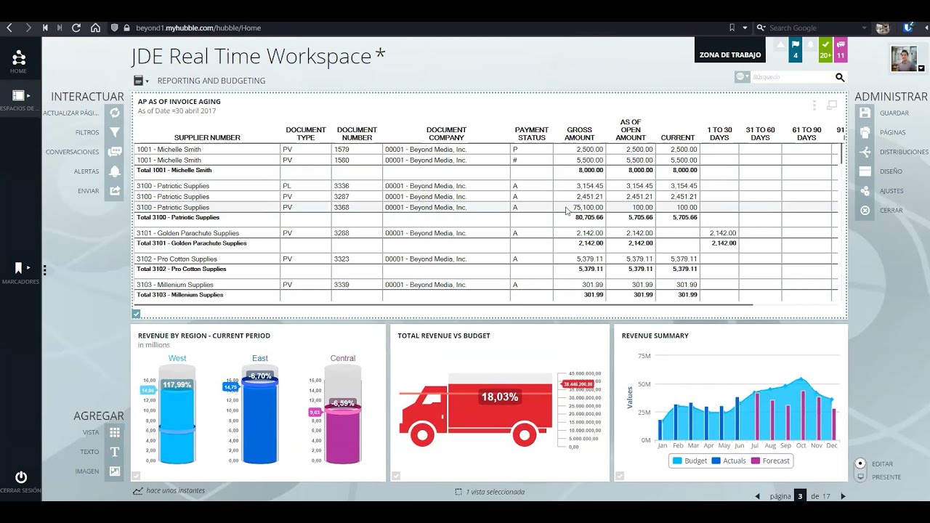The height and width of the screenshot is (523, 930).
Task: Add a Texto element
Action: pyautogui.click(x=115, y=452)
